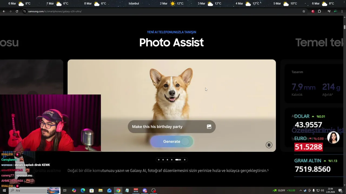Select the last carousel dot
Screen dimensions: 346x194
coord(185,160)
